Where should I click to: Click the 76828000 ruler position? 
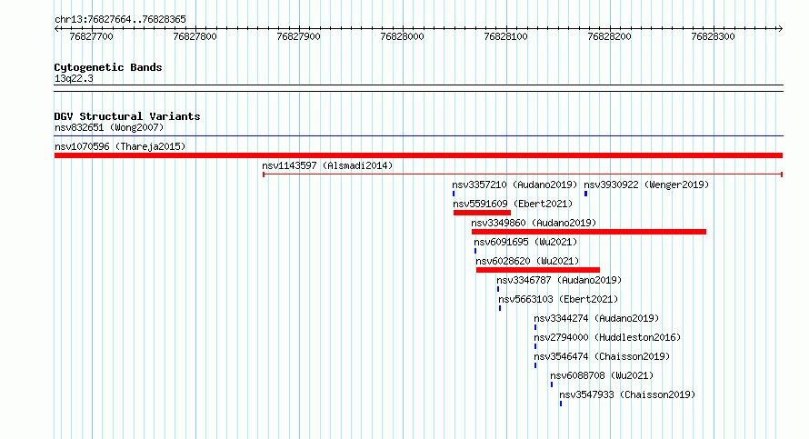(402, 36)
